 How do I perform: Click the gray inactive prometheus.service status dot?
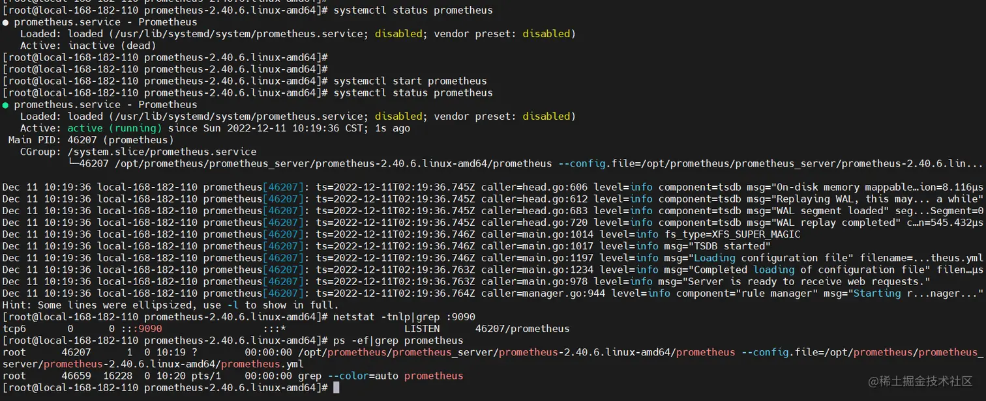(x=5, y=21)
